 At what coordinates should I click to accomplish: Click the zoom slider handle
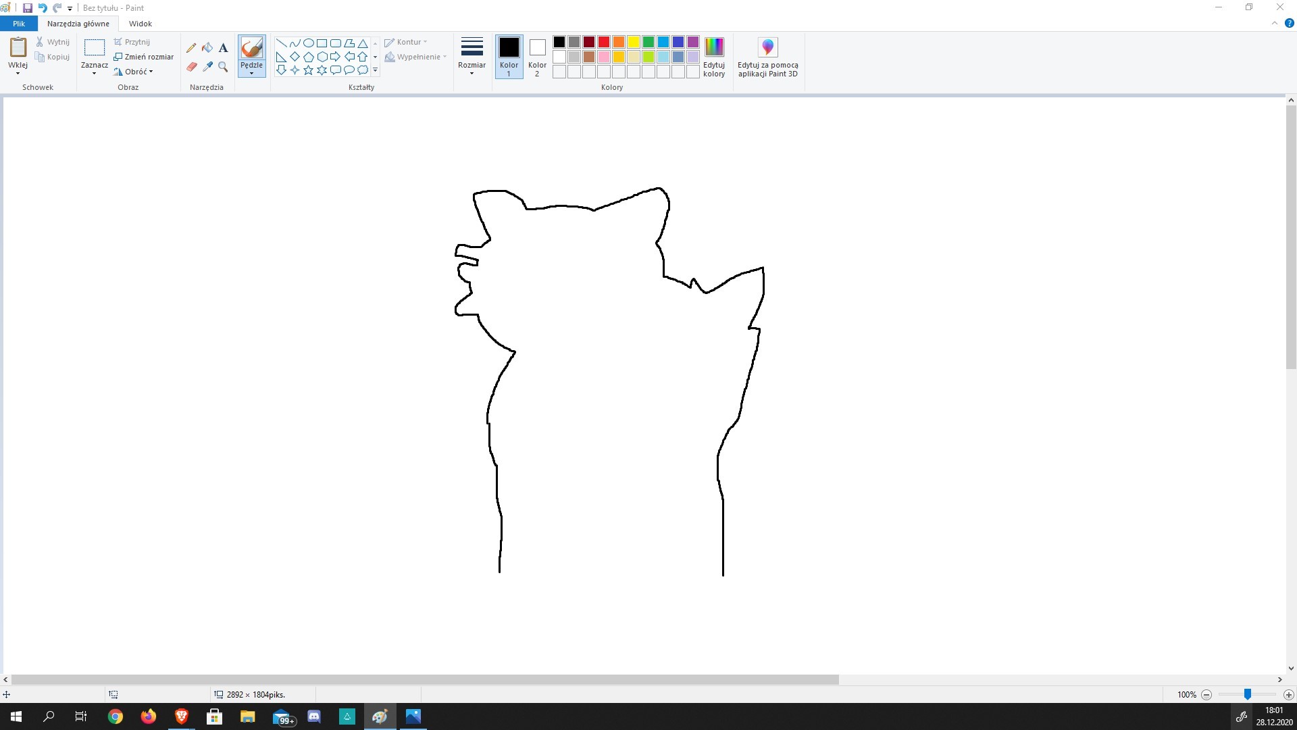tap(1248, 694)
